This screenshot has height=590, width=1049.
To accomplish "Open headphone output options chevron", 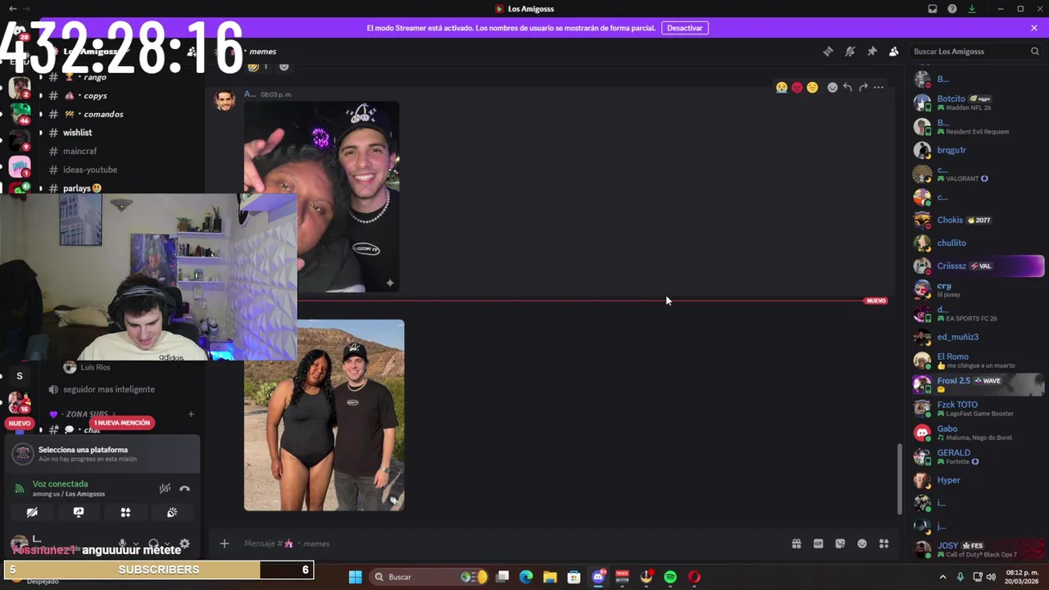I will coord(167,543).
